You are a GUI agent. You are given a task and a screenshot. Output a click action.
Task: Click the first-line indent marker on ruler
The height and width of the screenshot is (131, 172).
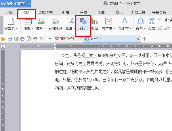55,45
